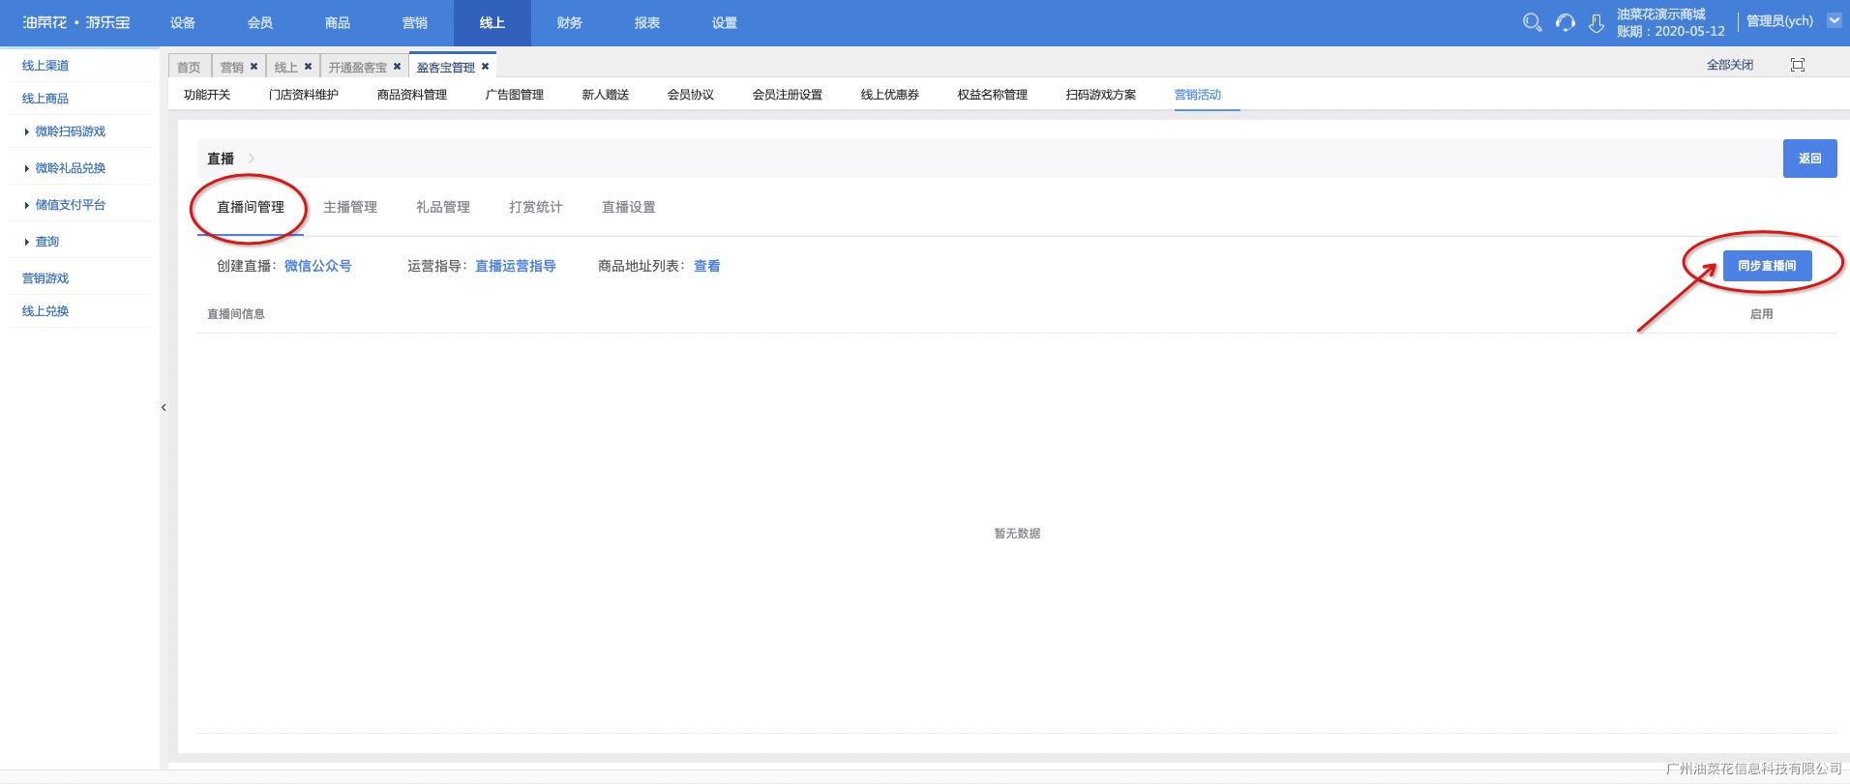Close the 开通盈客宝 tab
Screen dimensions: 1850x784
[397, 67]
